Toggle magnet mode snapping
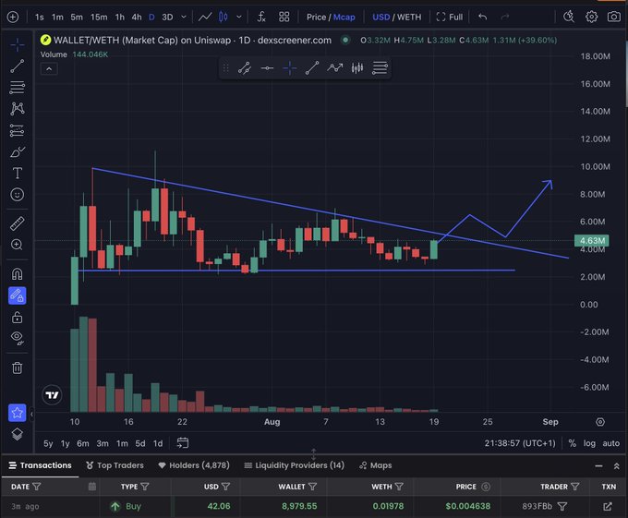Viewport: 628px width, 518px height. pyautogui.click(x=18, y=274)
